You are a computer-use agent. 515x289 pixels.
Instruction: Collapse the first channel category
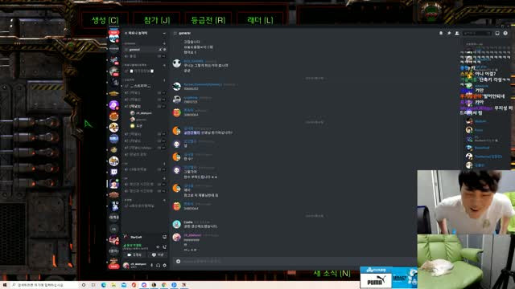click(x=130, y=43)
